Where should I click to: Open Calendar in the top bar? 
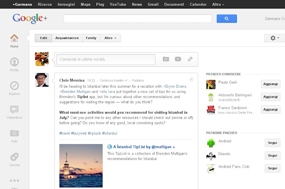[x=198, y=4]
